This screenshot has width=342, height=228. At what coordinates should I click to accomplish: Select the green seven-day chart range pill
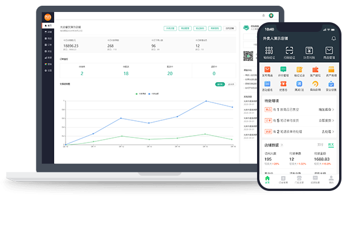[220, 84]
